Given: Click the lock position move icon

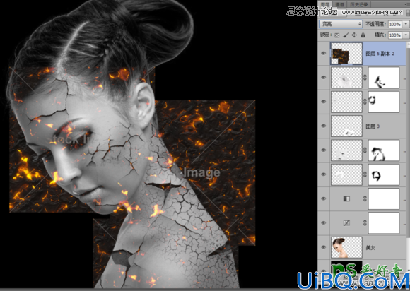Looking at the screenshot, I should pos(354,35).
